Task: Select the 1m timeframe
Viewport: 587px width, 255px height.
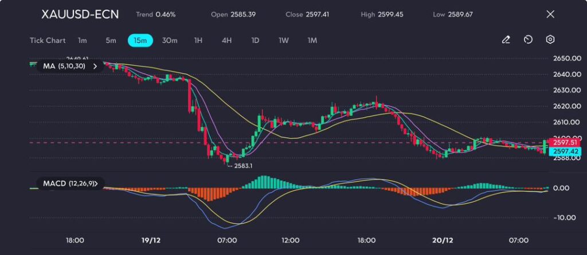Action: (83, 41)
